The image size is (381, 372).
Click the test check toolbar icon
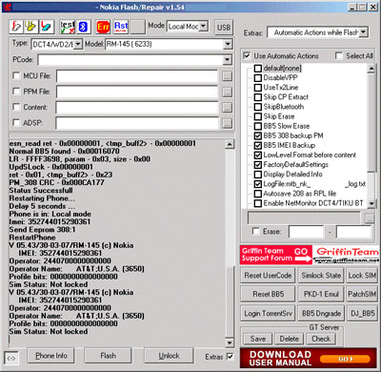[x=68, y=27]
